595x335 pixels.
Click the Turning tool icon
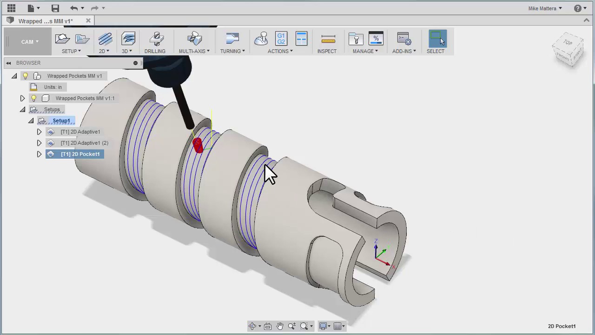[232, 39]
